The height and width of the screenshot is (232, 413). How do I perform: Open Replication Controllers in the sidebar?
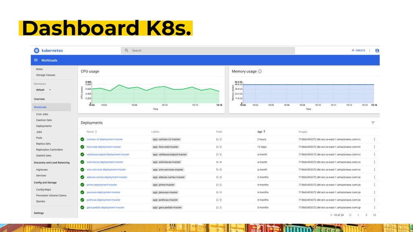click(50, 150)
